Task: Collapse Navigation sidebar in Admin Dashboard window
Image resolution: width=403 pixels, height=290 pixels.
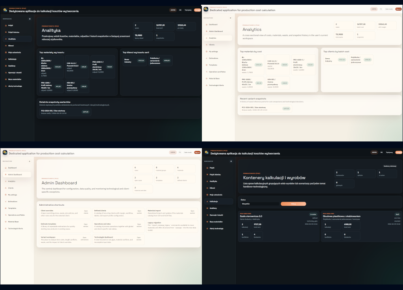Action: click(30, 161)
